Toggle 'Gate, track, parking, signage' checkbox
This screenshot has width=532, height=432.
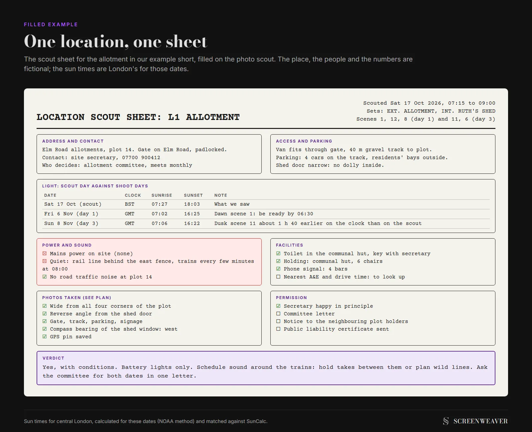point(45,321)
